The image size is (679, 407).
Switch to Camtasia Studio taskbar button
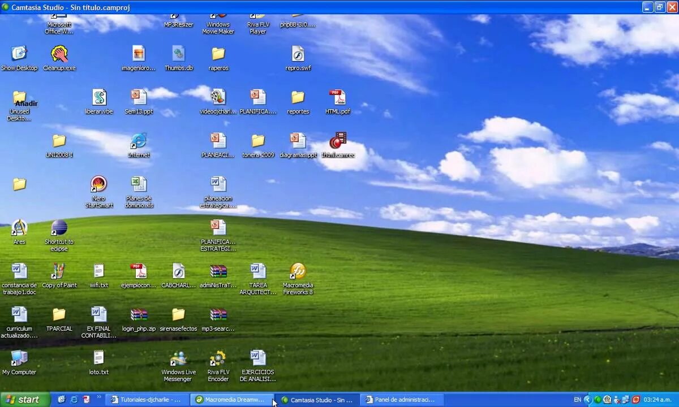click(x=317, y=400)
